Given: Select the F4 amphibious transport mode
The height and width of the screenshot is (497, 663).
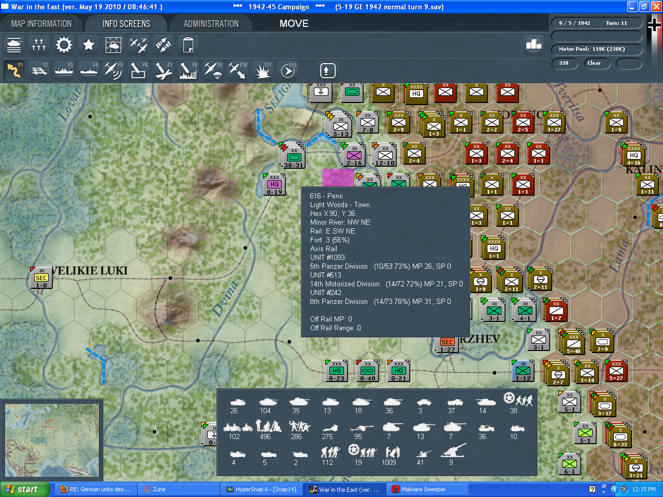Looking at the screenshot, I should click(x=89, y=70).
